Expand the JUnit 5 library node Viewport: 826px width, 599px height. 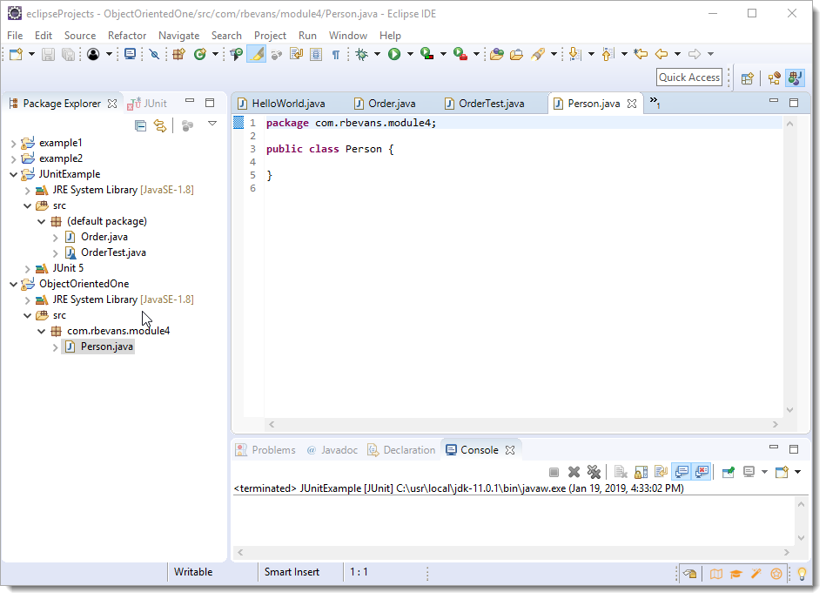tap(27, 269)
